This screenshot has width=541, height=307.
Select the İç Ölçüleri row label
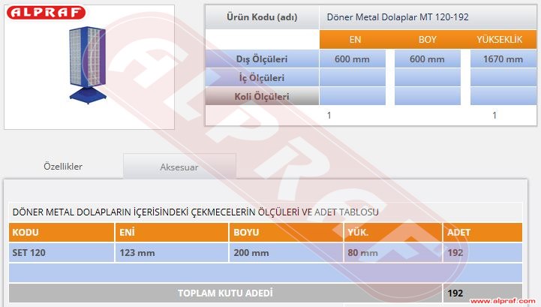(x=261, y=77)
